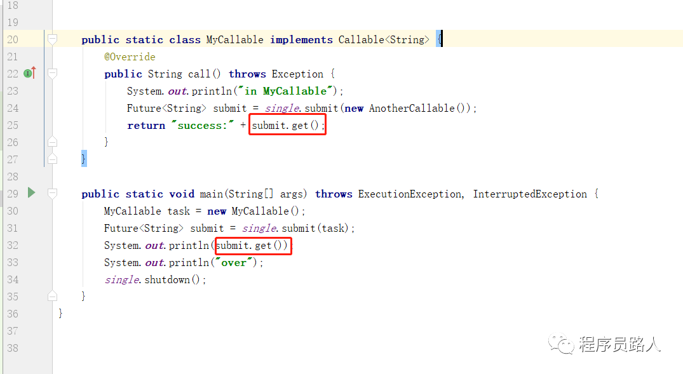The width and height of the screenshot is (683, 374).
Task: Click single.shutdown() call
Action: click(152, 279)
